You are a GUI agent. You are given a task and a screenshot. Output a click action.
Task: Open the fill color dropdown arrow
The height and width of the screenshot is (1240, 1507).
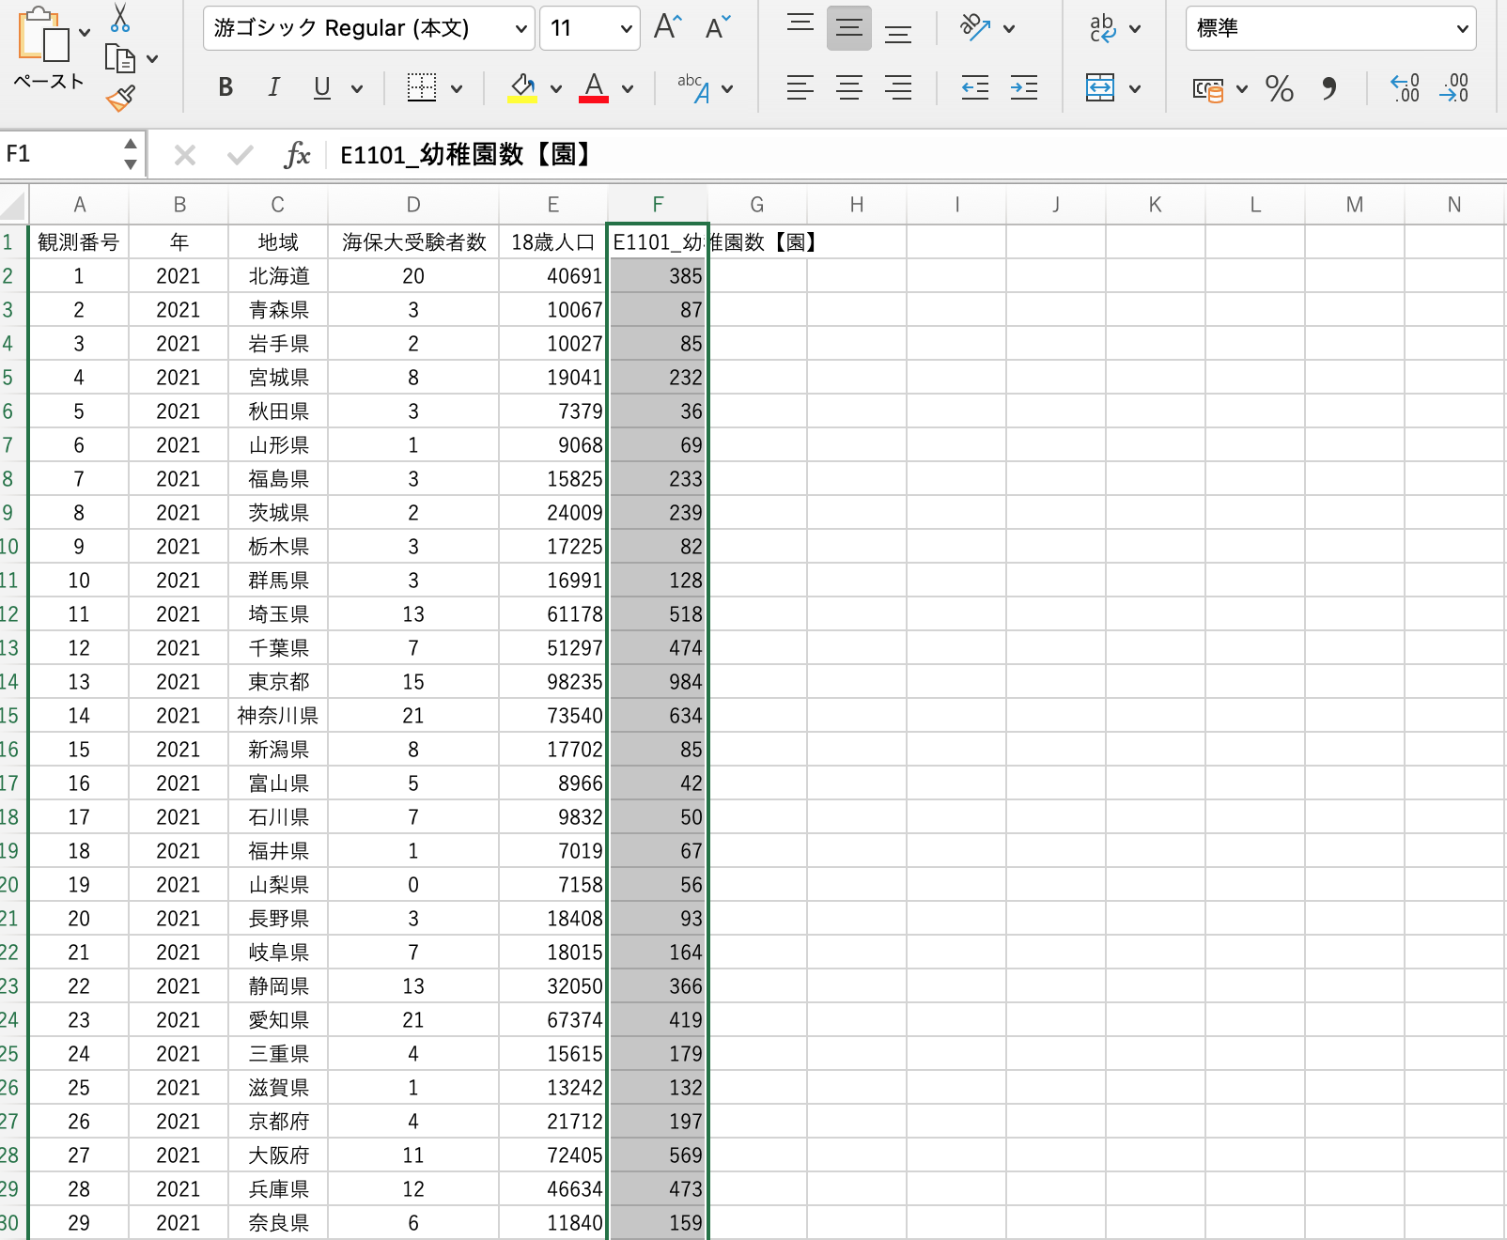(x=556, y=89)
